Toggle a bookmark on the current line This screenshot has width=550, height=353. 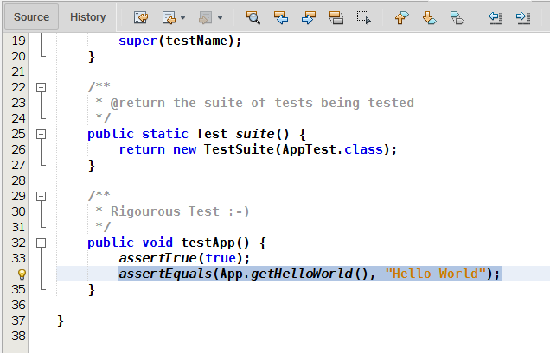point(457,16)
